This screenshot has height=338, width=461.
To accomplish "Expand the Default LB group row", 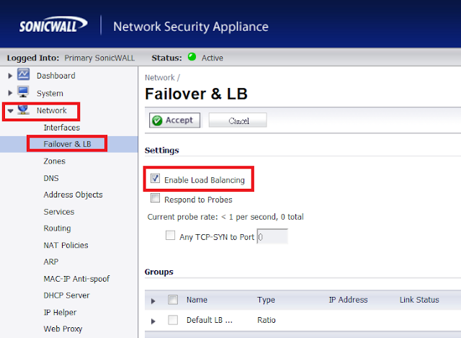I will [153, 320].
